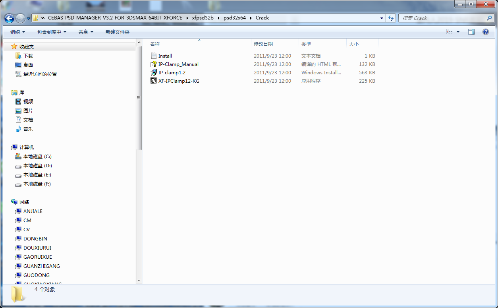Click the 视频 library icon
498x308 pixels.
coord(18,101)
